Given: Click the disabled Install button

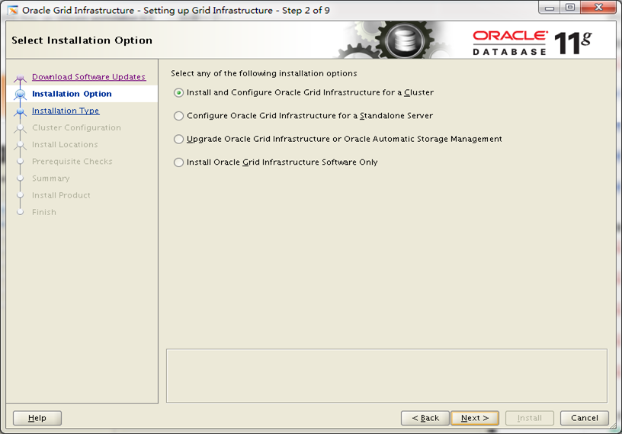Looking at the screenshot, I should tap(530, 418).
